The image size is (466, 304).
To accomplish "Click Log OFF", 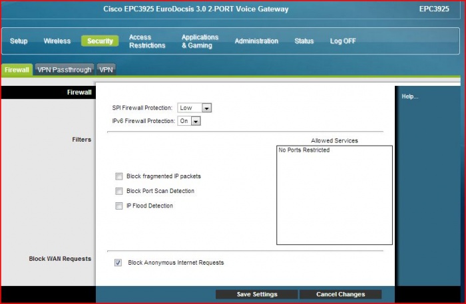I will click(x=343, y=41).
